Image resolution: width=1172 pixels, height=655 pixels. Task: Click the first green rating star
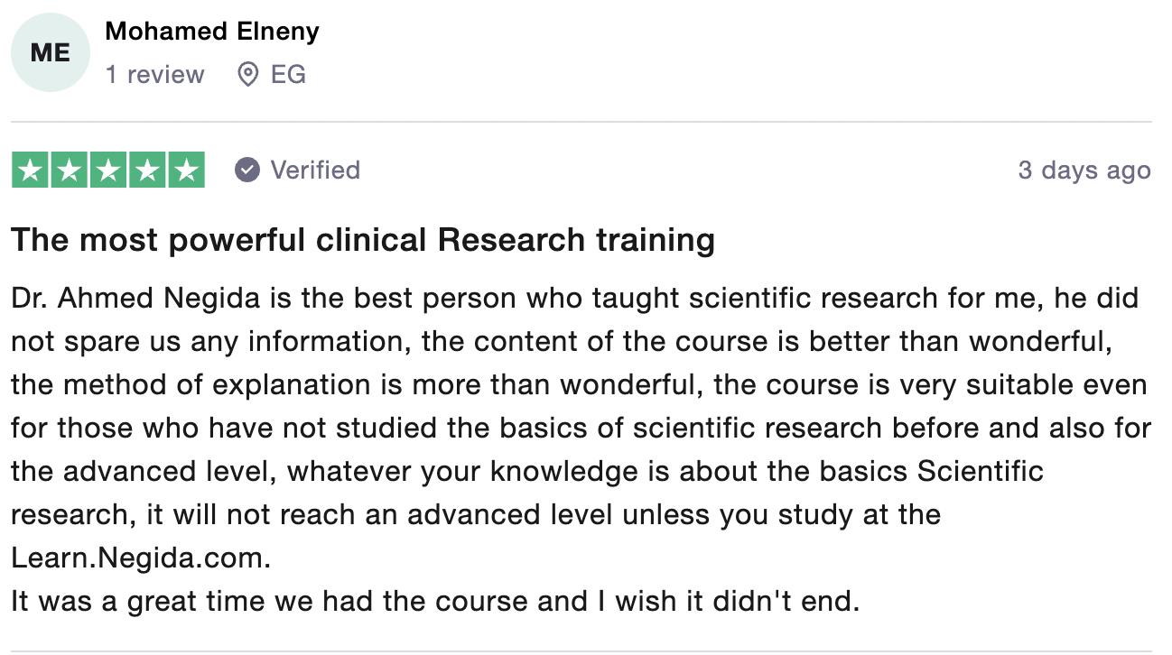30,170
